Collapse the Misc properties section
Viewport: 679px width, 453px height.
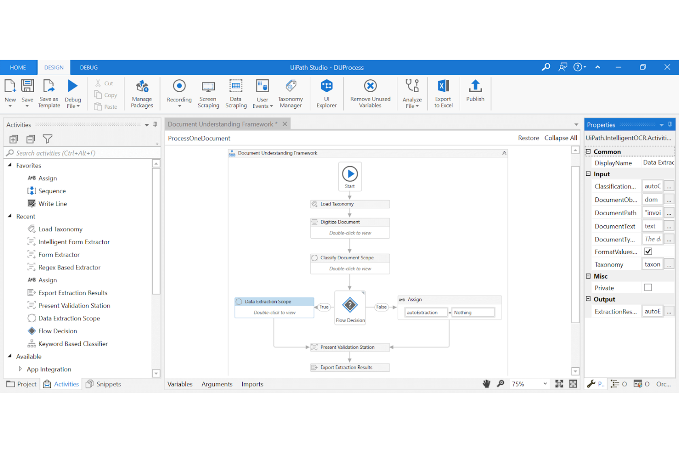tap(588, 276)
